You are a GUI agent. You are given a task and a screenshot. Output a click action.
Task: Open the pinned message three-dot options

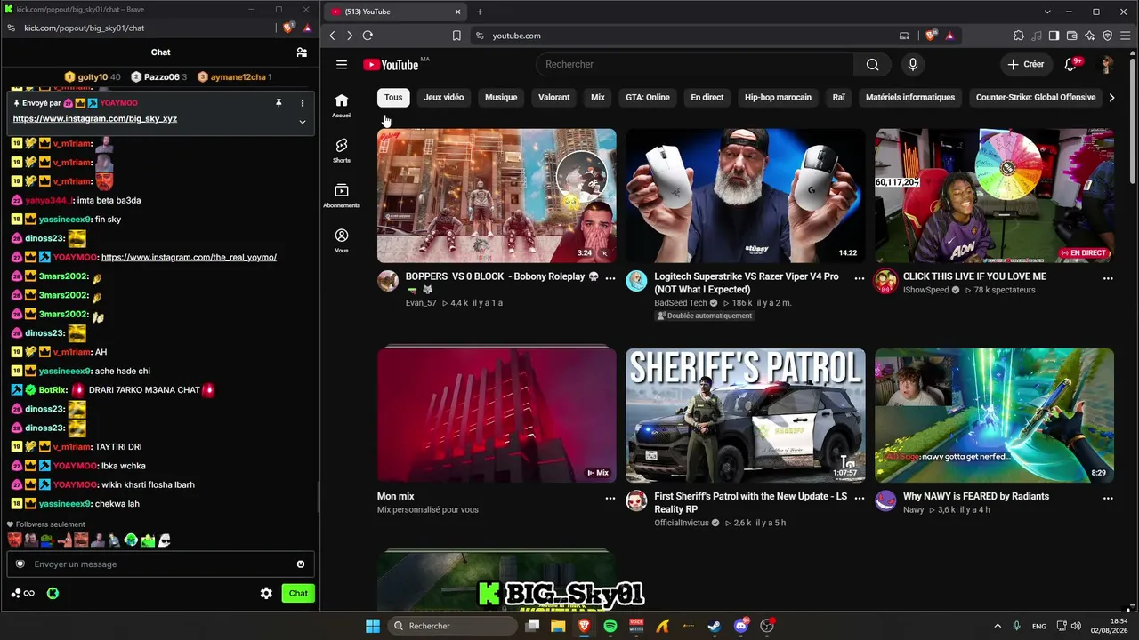(302, 103)
